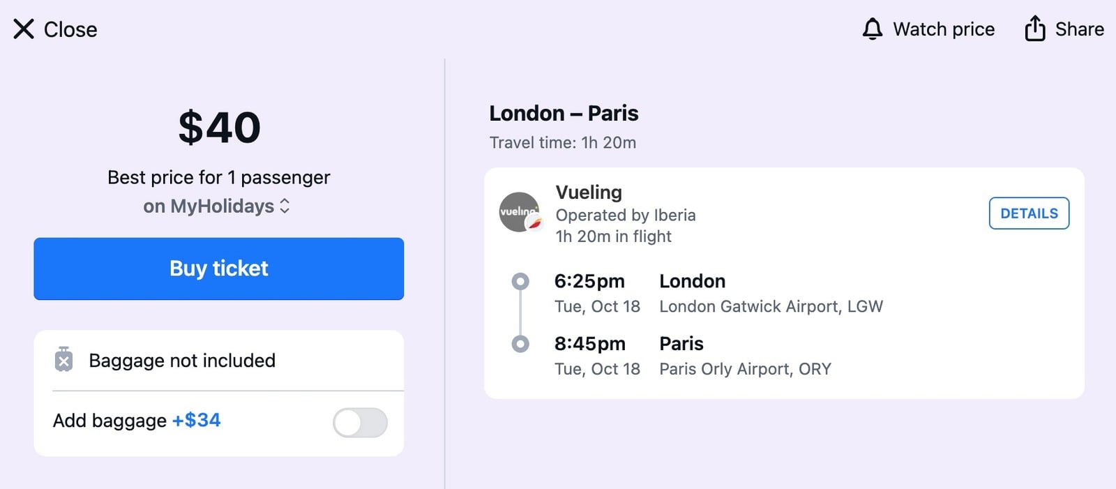Click the X close icon
Viewport: 1116px width, 489px height.
click(24, 29)
